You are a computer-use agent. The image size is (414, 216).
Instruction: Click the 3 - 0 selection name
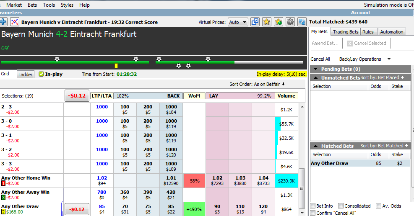point(7,121)
